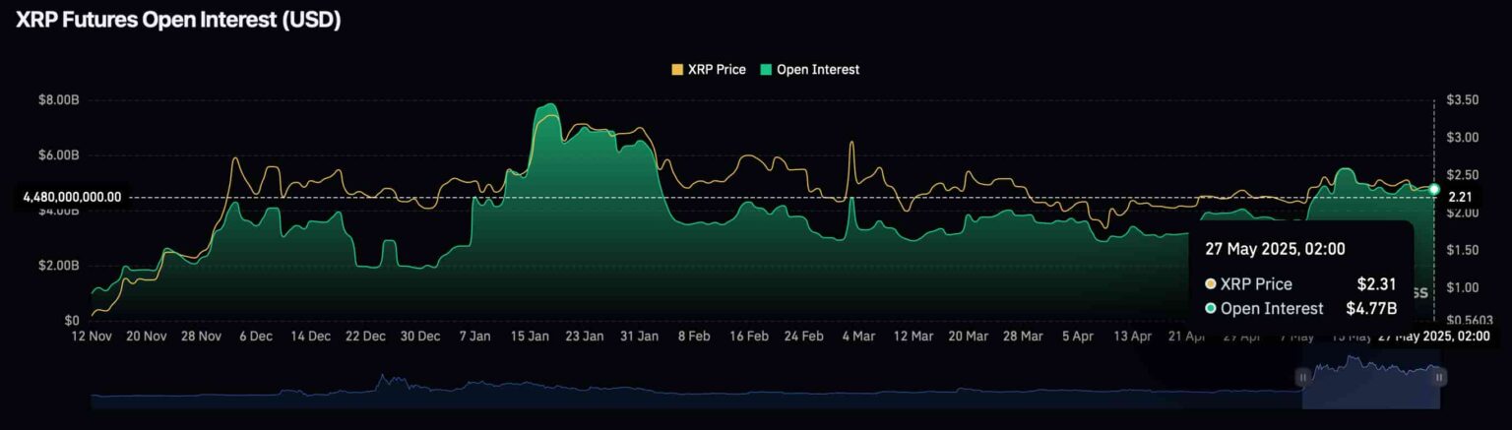Click the '20 Mar' date axis label
The height and width of the screenshot is (430, 1512).
tap(969, 337)
